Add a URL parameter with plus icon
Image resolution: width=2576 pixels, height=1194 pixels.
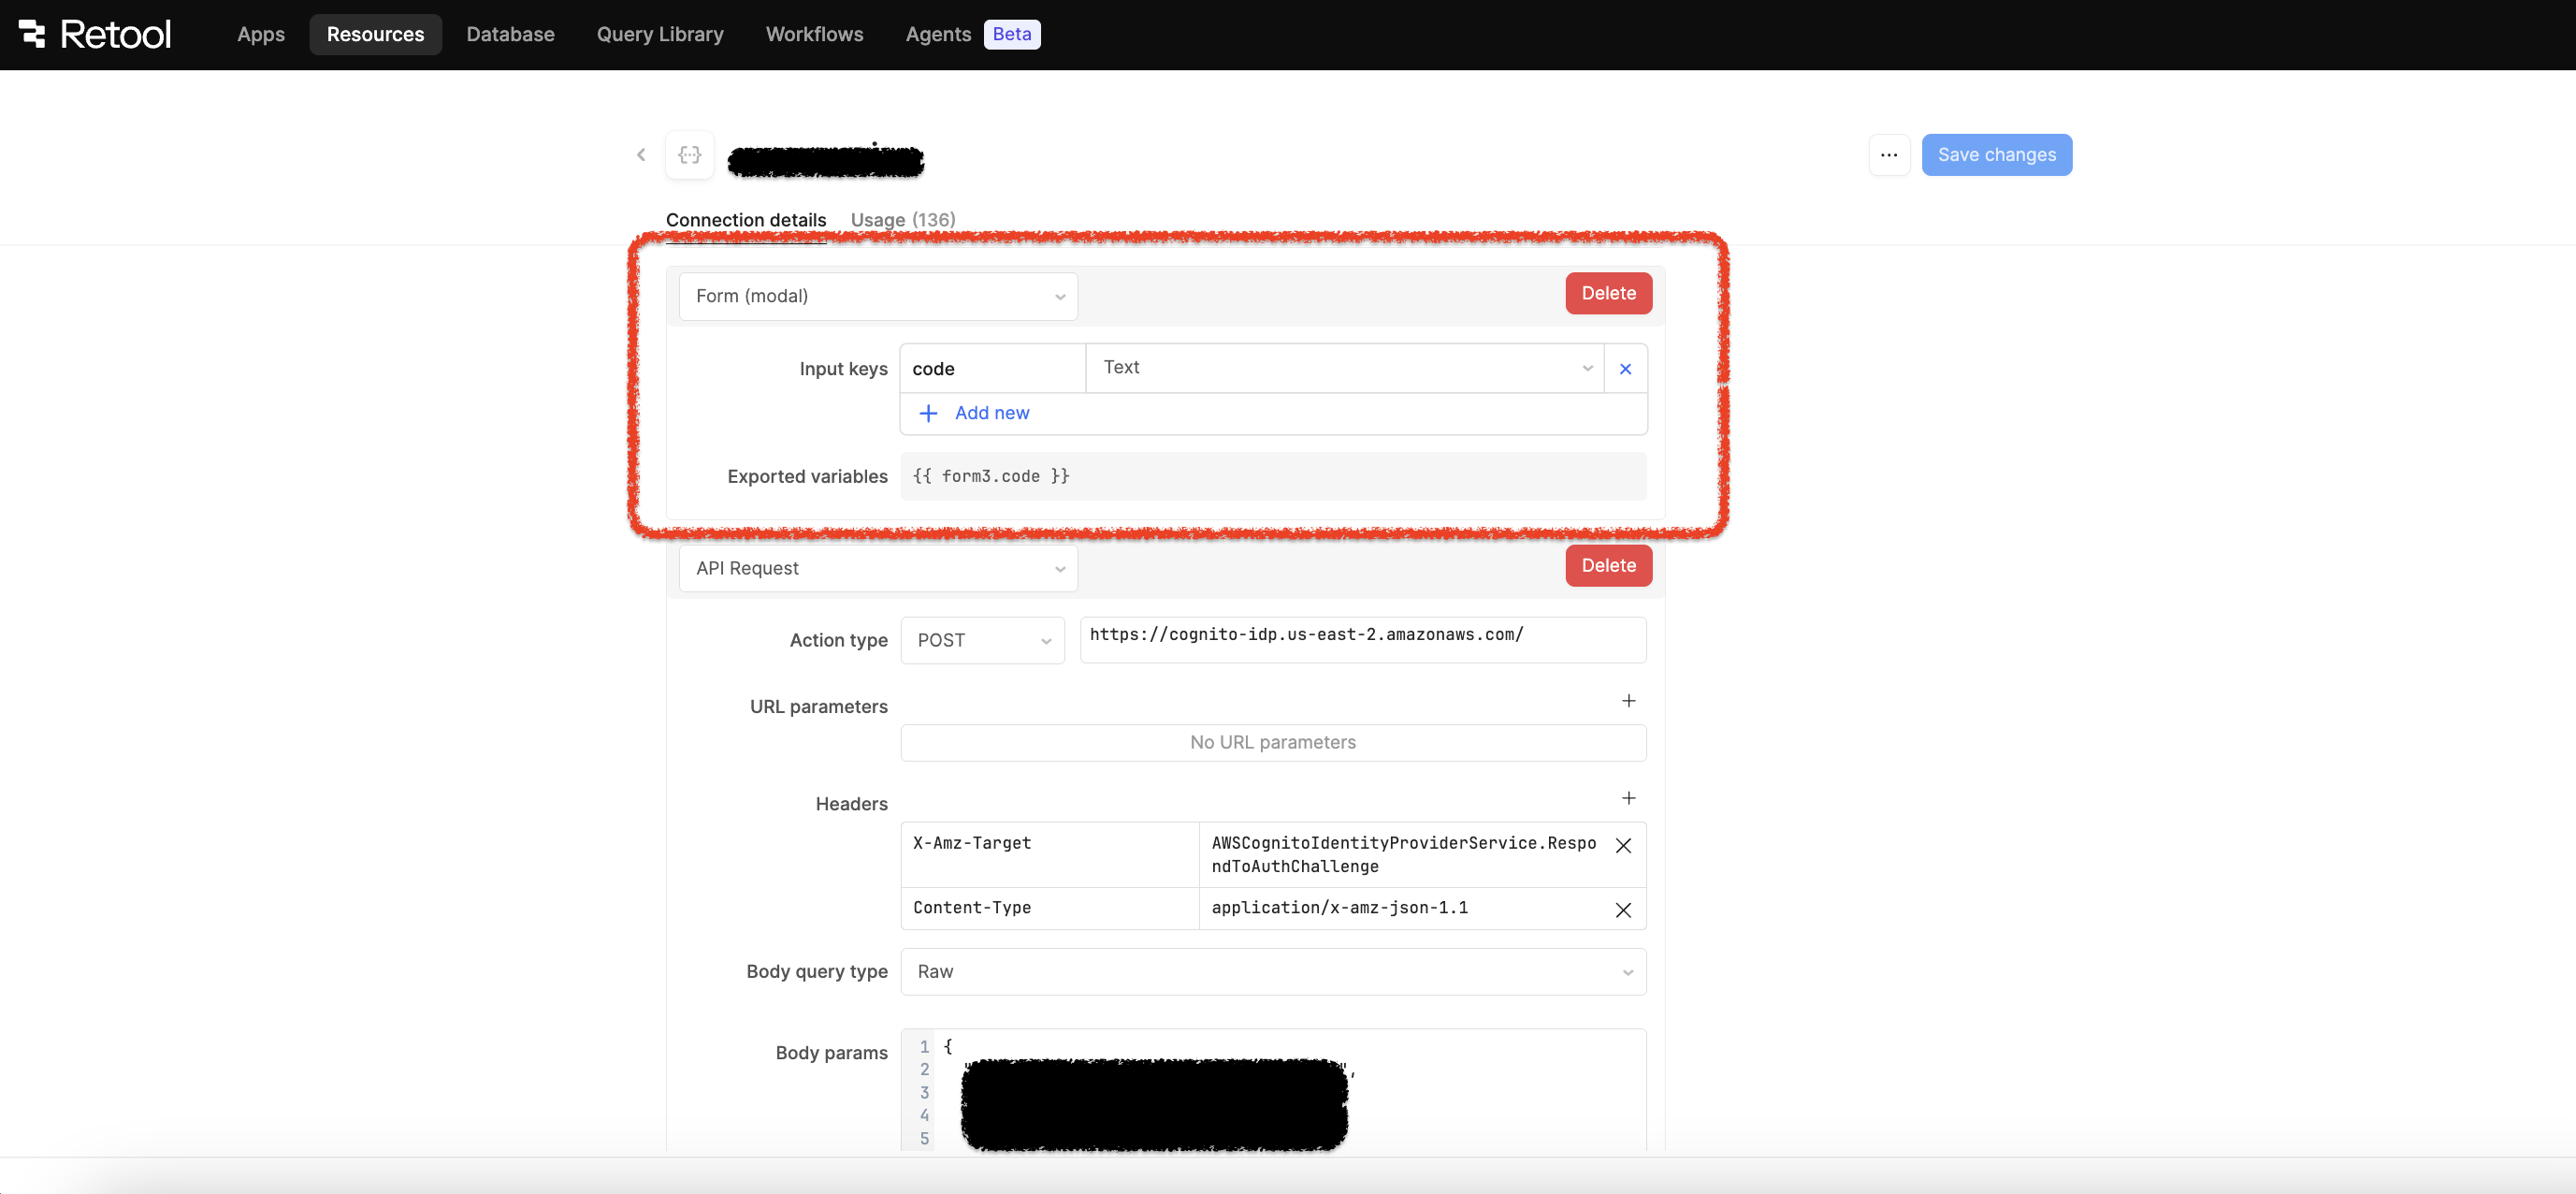coord(1628,701)
